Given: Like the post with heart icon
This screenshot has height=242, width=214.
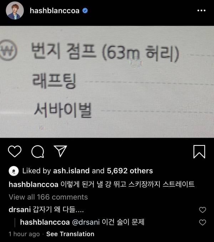Looking at the screenshot, I should tap(15, 151).
